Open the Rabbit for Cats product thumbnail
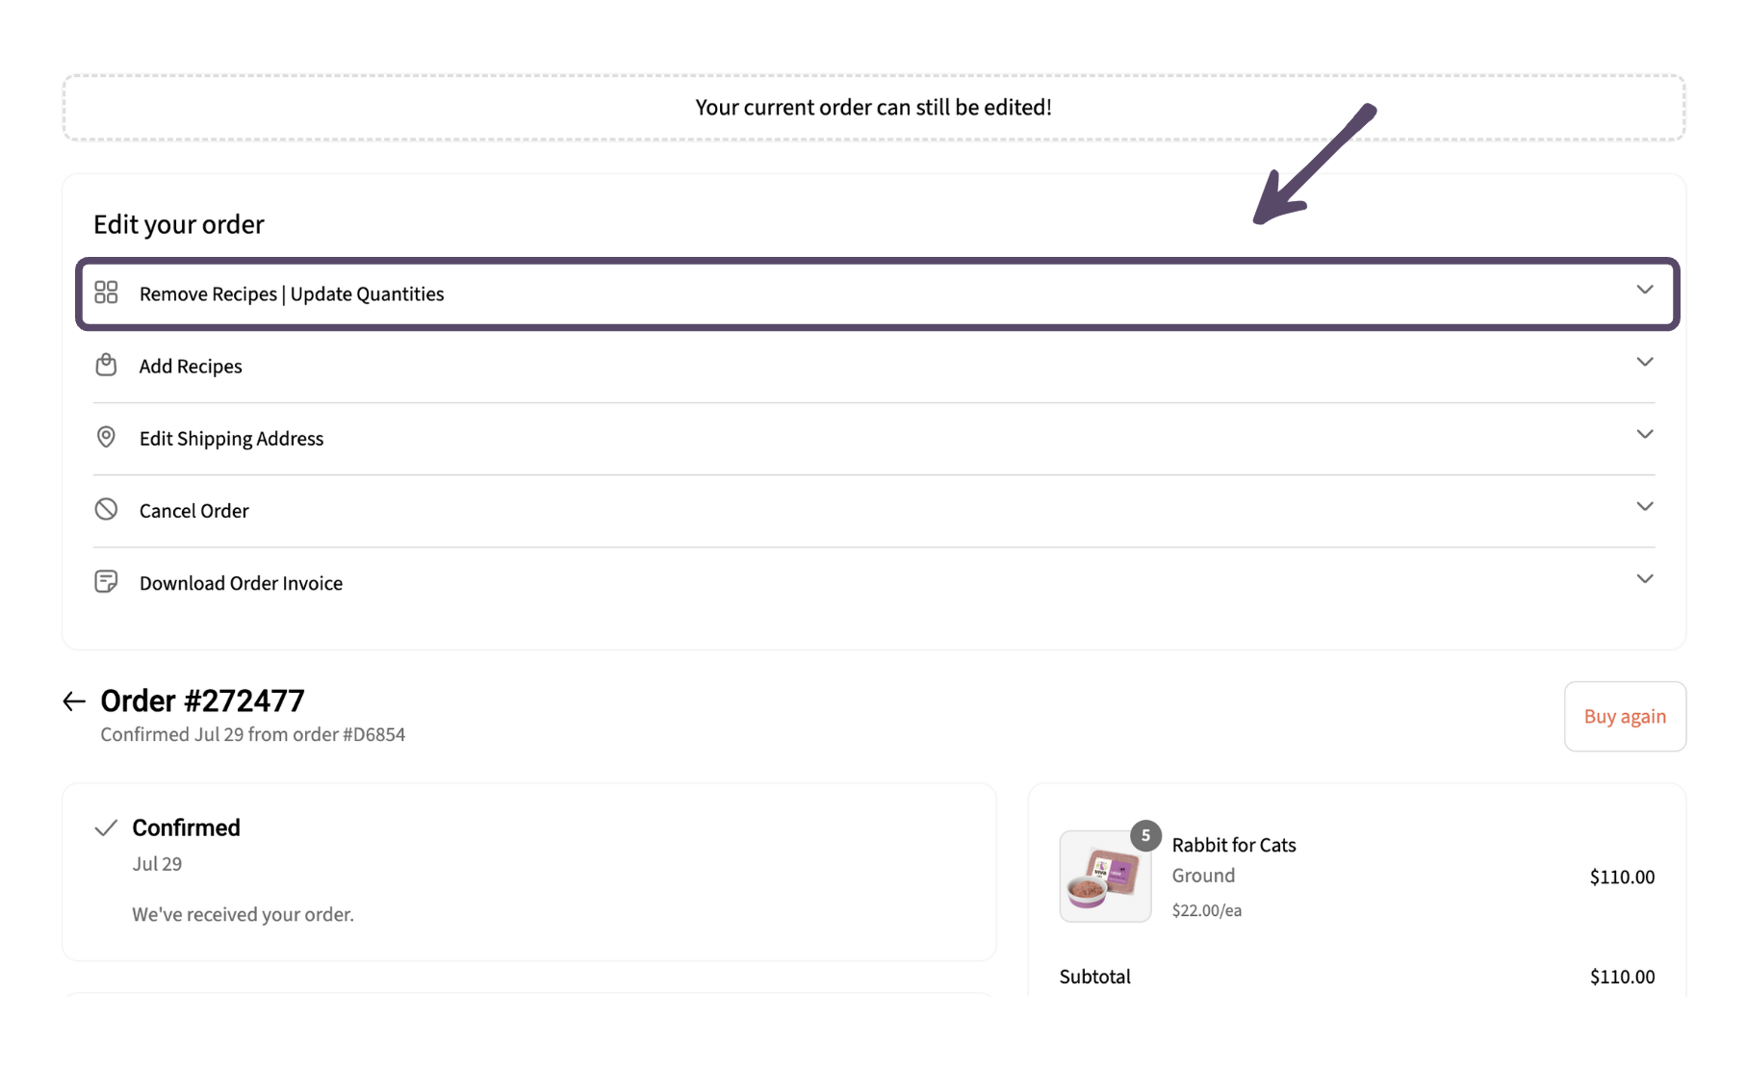This screenshot has width=1746, height=1068. (1105, 877)
